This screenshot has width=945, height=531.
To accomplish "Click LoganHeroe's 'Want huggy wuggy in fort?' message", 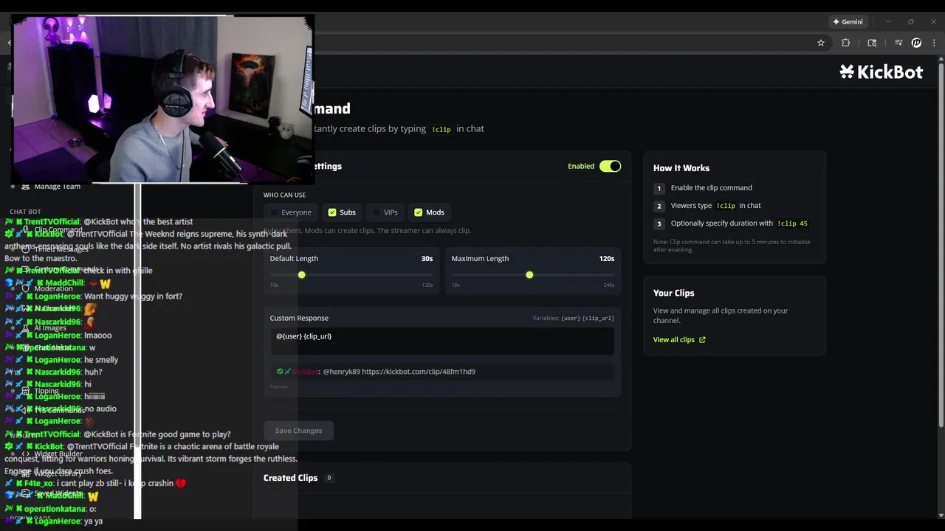I will [x=93, y=296].
